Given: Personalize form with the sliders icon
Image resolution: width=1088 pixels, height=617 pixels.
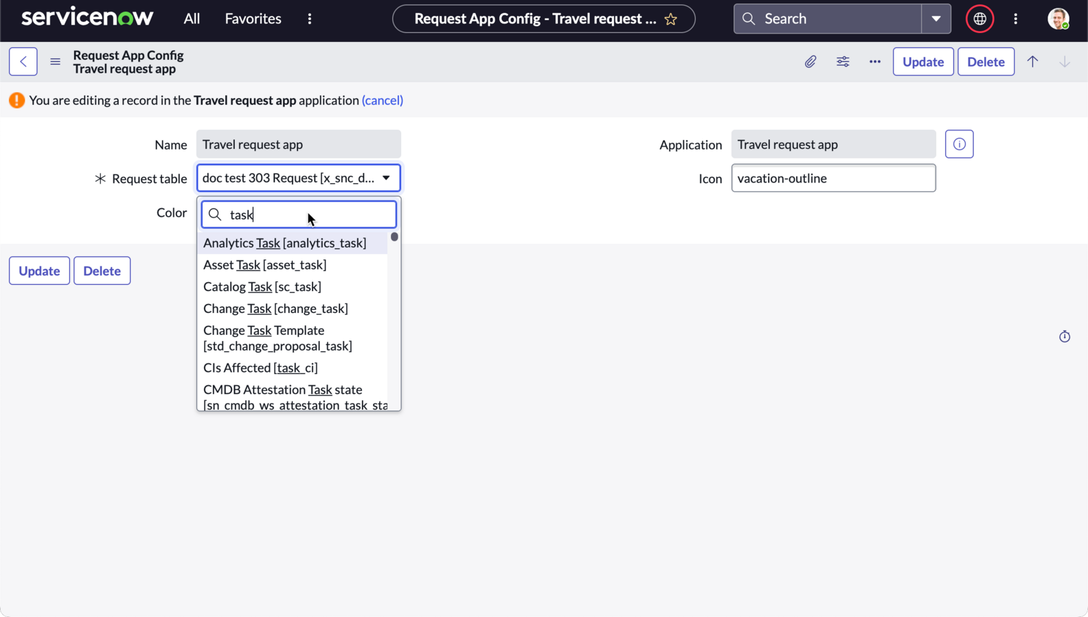Looking at the screenshot, I should point(843,62).
